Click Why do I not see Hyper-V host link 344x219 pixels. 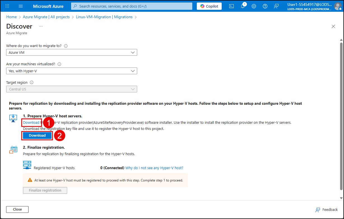pyautogui.click(x=154, y=168)
